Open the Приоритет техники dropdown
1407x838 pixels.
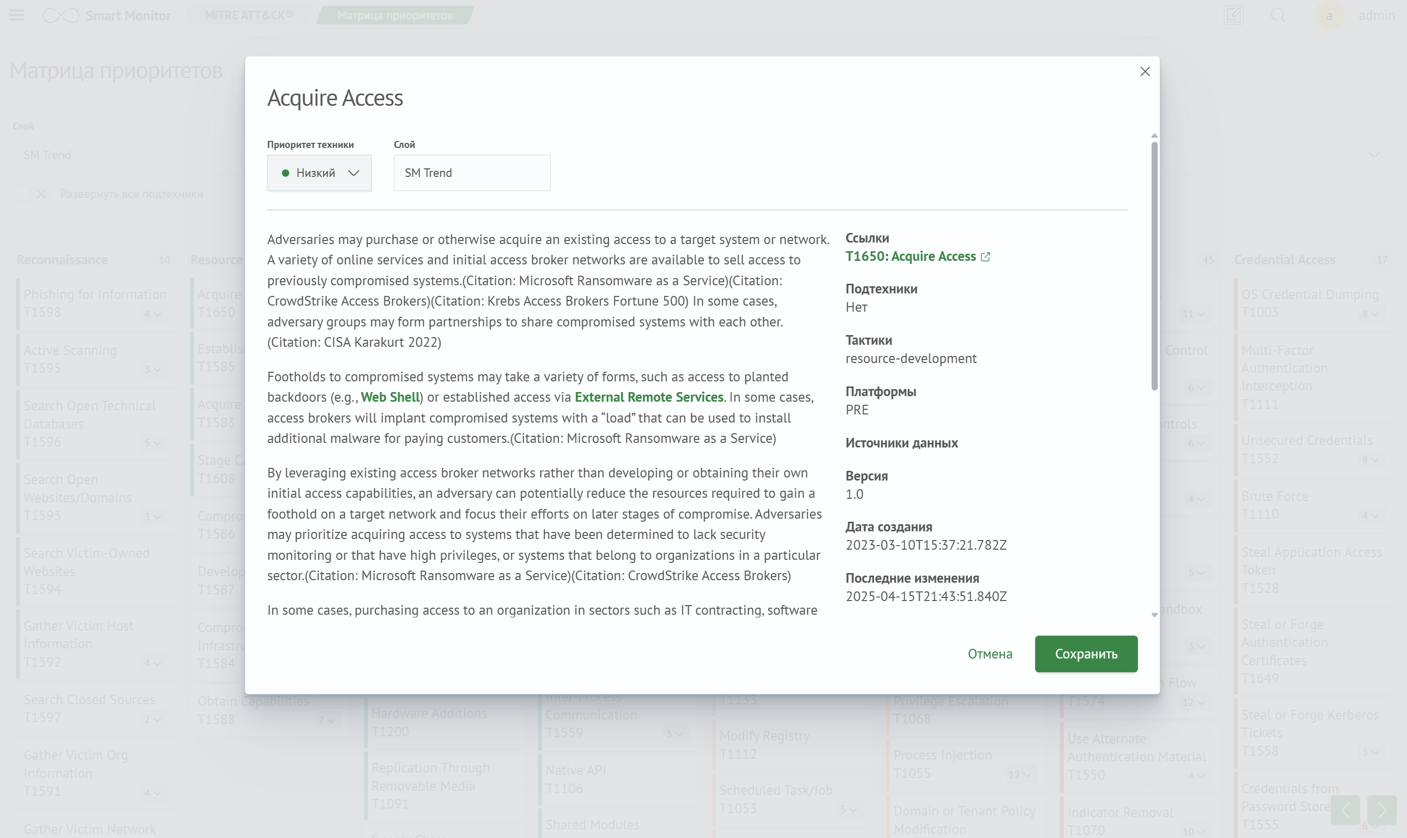click(x=319, y=173)
